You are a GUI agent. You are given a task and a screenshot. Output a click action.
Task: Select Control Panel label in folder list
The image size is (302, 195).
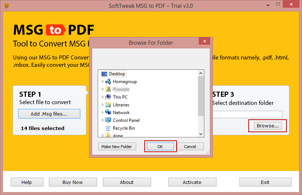coord(126,120)
